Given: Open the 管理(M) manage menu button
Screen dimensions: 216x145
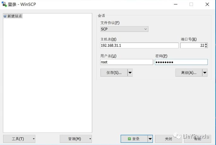Looking at the screenshot, I should (x=76, y=139).
